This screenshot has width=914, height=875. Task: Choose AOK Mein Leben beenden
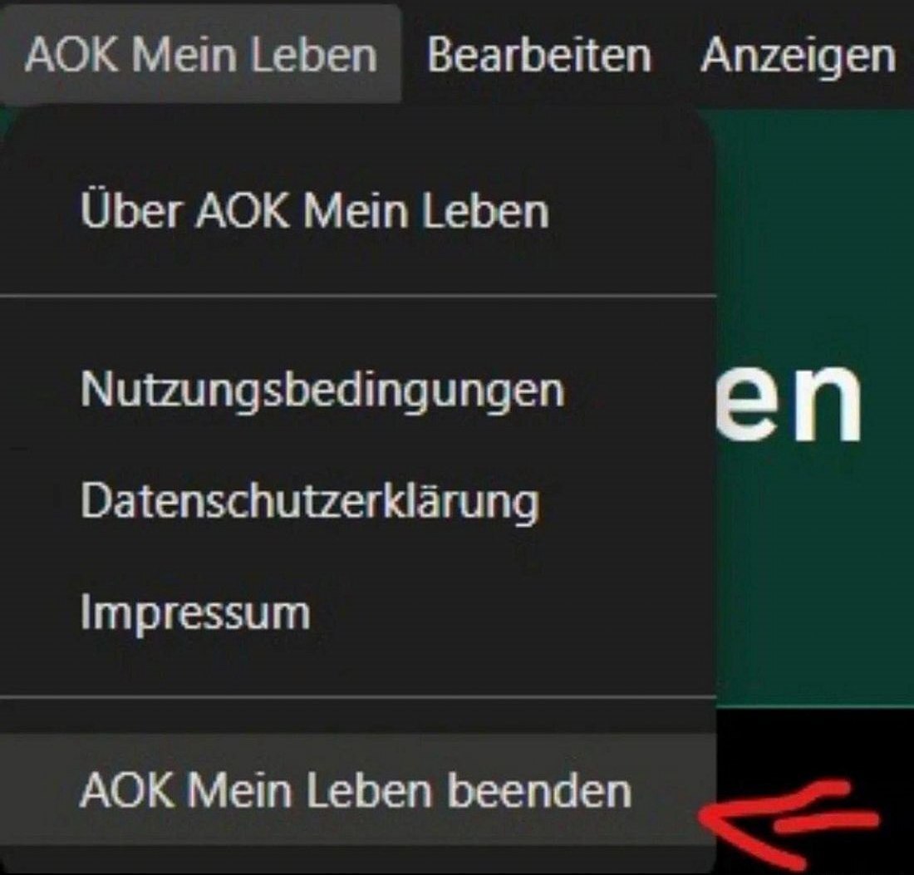tap(356, 791)
